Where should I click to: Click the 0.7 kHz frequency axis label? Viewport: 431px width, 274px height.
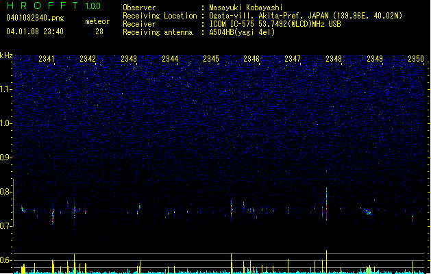tap(5, 226)
